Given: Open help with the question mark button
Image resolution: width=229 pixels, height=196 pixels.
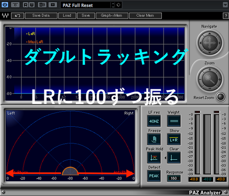Looking at the screenshot, I should pyautogui.click(x=226, y=16).
